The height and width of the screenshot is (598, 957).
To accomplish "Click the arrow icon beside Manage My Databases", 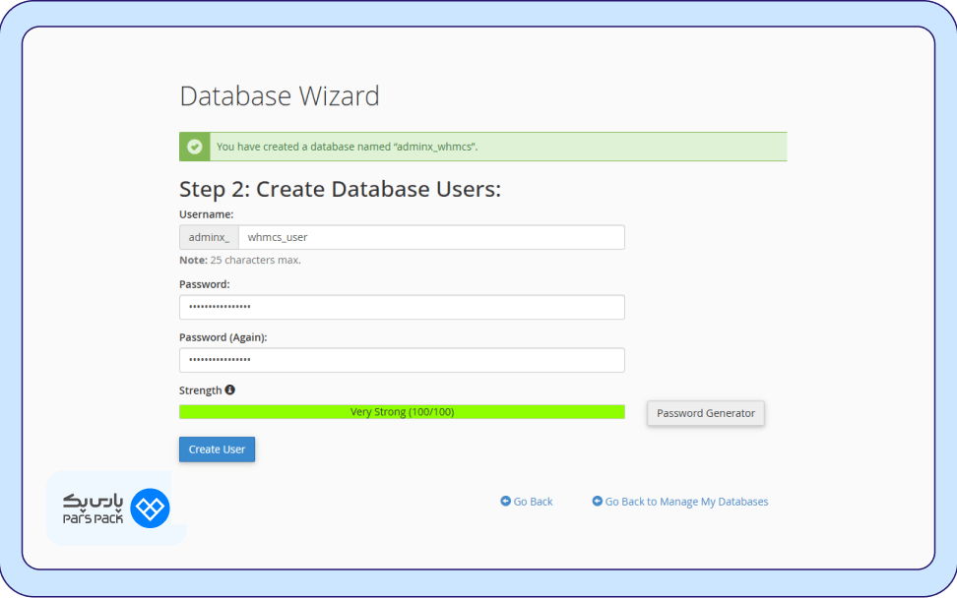I will 597,502.
